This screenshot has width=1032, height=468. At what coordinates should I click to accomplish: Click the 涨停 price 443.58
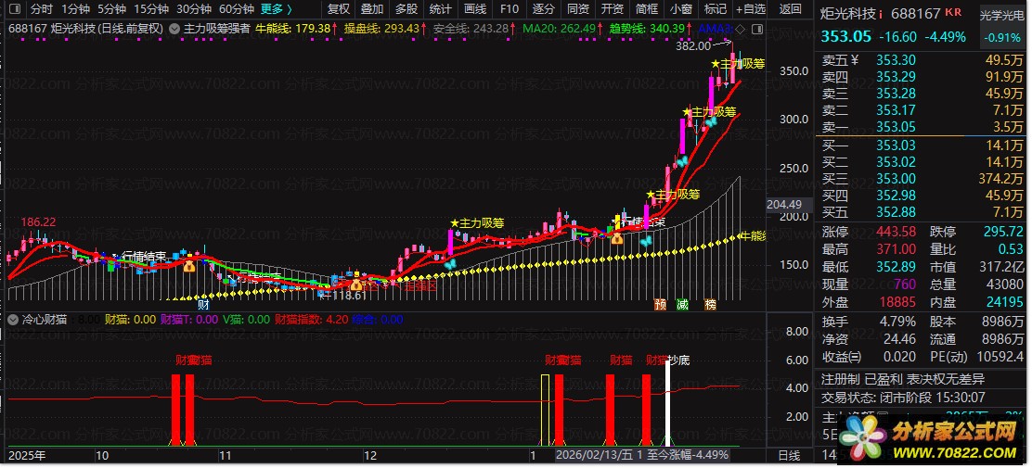[895, 232]
